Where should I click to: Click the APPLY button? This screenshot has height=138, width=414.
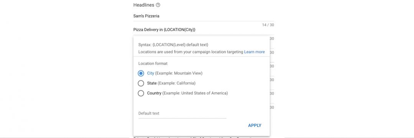255,125
